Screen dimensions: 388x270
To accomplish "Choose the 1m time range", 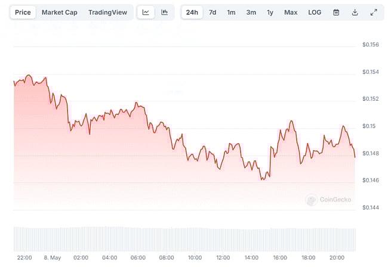I will pyautogui.click(x=231, y=13).
